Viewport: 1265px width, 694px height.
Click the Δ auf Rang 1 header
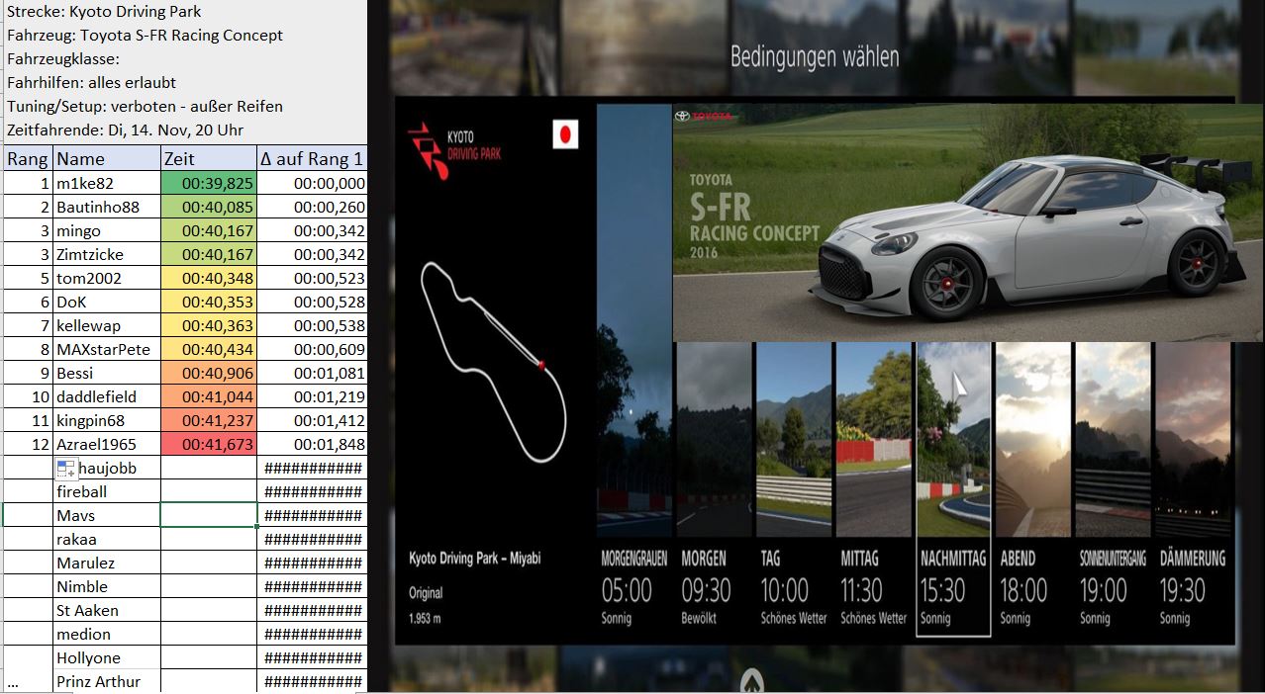(x=312, y=159)
